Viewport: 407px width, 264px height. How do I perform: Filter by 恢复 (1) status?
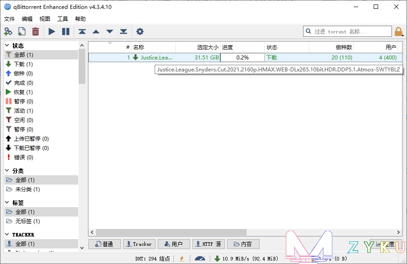[x=41, y=92]
